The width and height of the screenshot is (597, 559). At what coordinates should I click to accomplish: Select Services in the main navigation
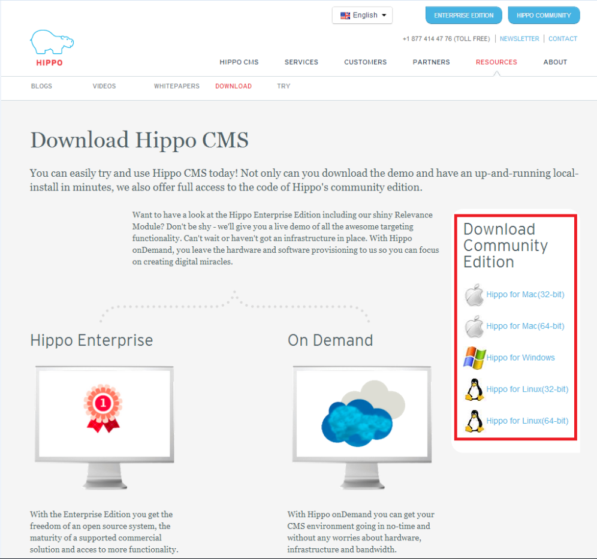pos(301,62)
